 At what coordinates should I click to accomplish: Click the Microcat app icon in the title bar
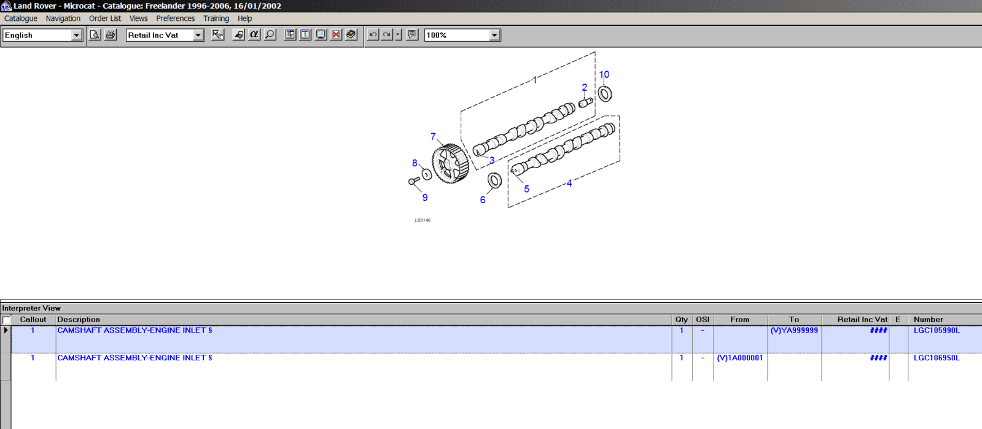click(x=6, y=6)
